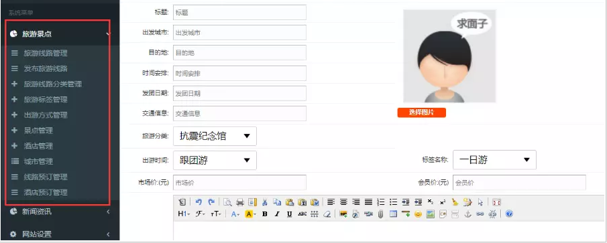The height and width of the screenshot is (243, 607).
Task: Open 酒店管理 in sidebar
Action: (38, 146)
